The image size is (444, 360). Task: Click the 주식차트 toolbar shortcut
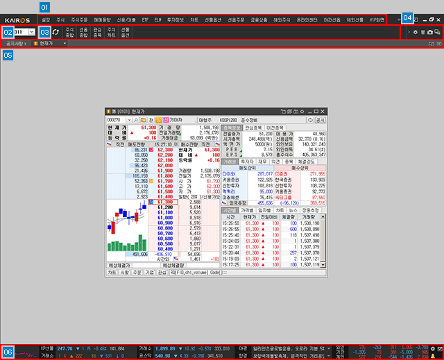tap(111, 33)
